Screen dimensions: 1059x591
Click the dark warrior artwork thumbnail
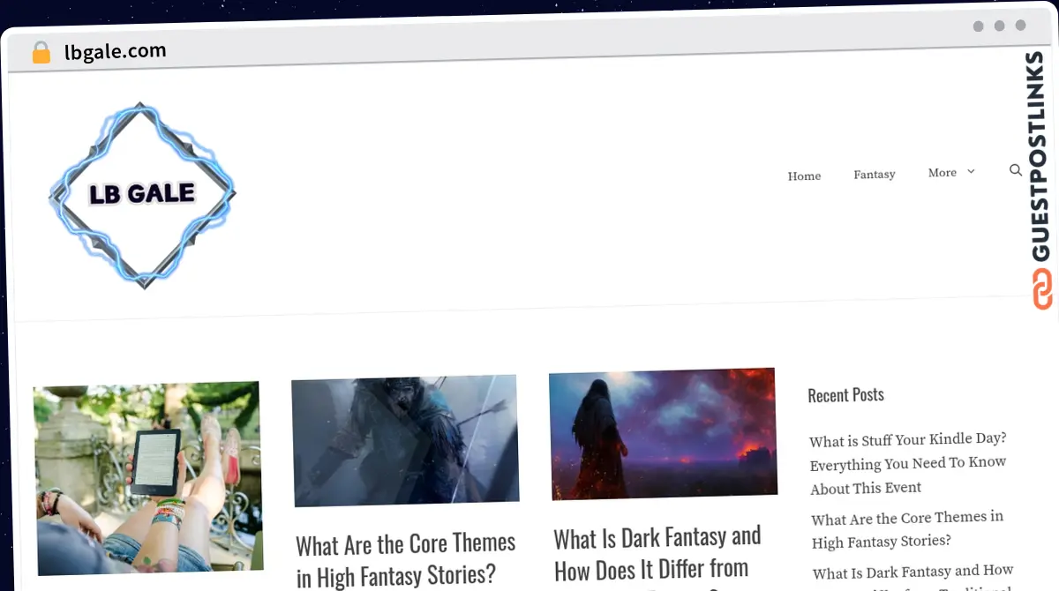[404, 438]
